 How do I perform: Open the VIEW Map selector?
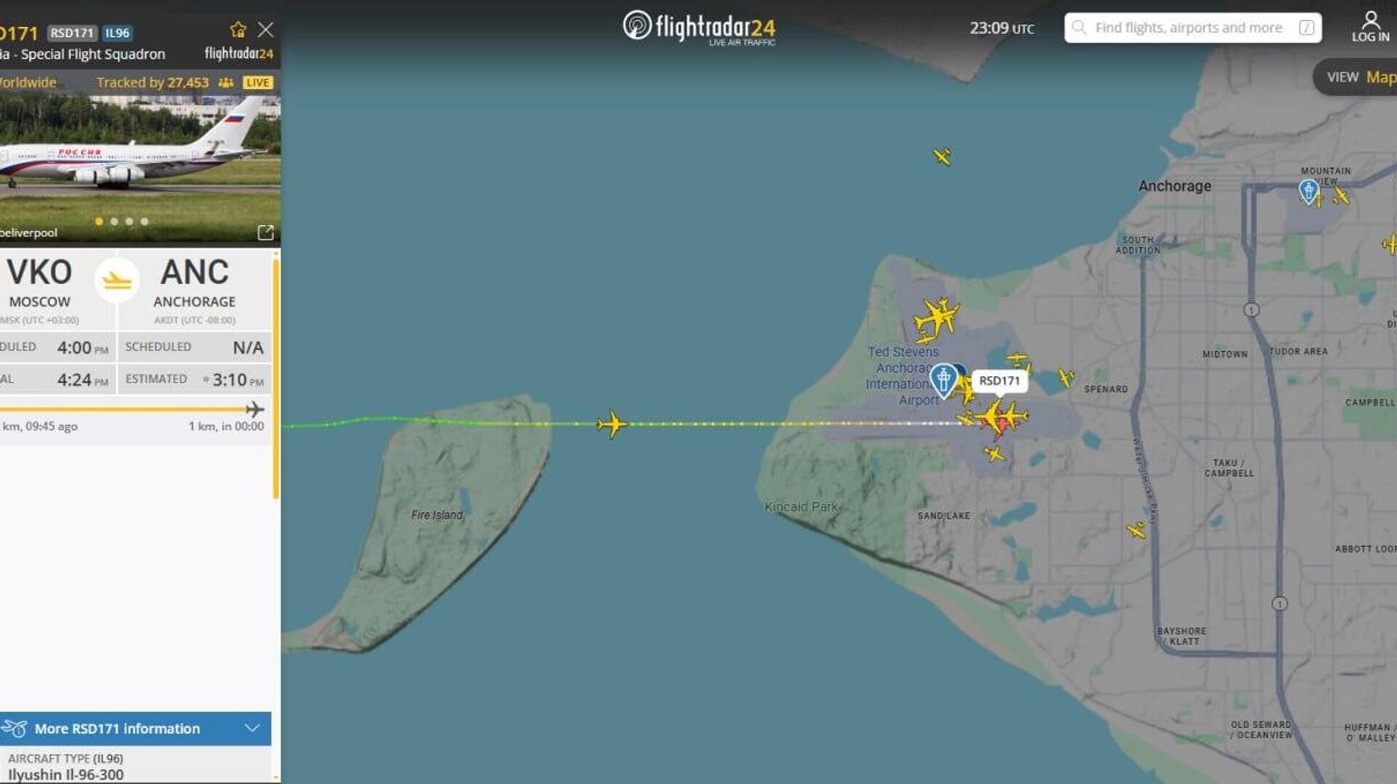tap(1356, 77)
